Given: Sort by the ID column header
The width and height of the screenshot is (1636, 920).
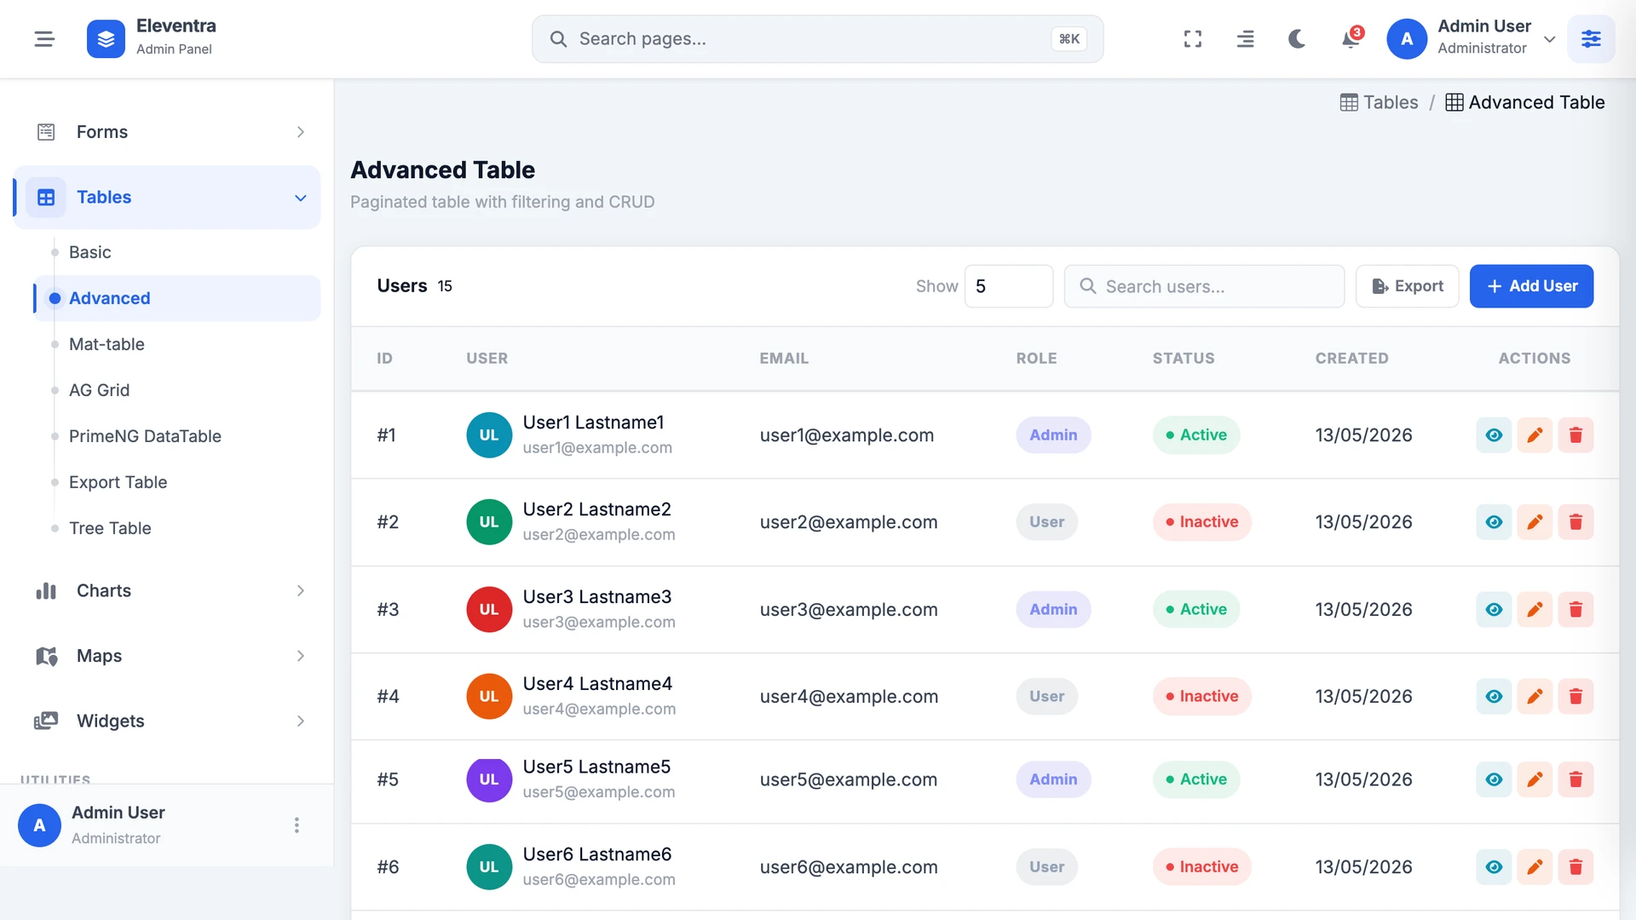Looking at the screenshot, I should point(384,359).
